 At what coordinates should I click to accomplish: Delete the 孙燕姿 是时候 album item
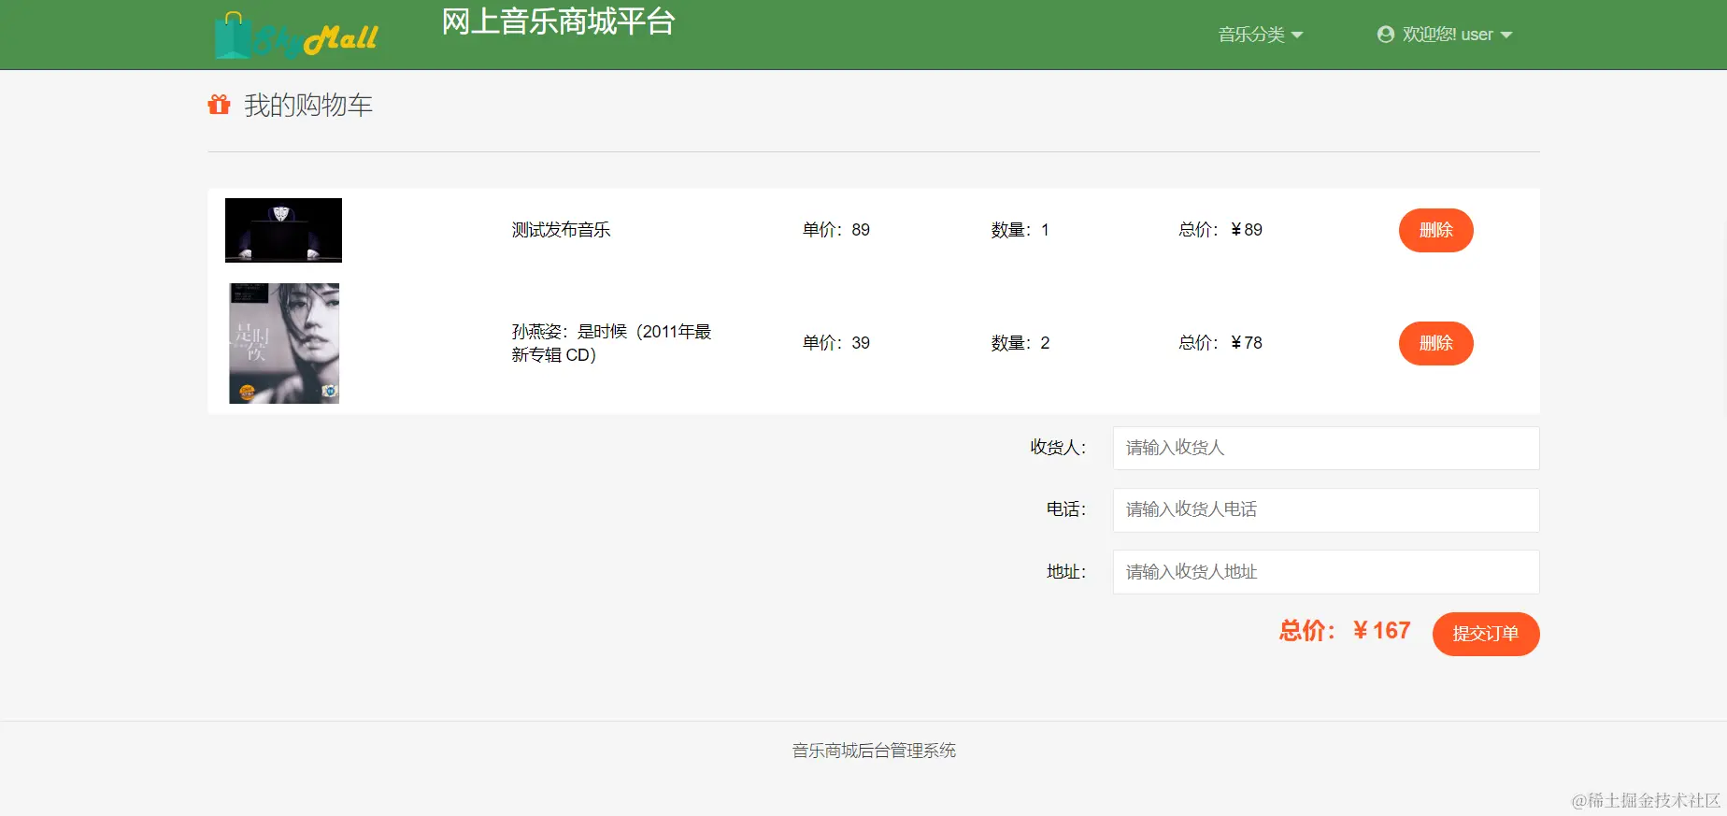(x=1435, y=343)
